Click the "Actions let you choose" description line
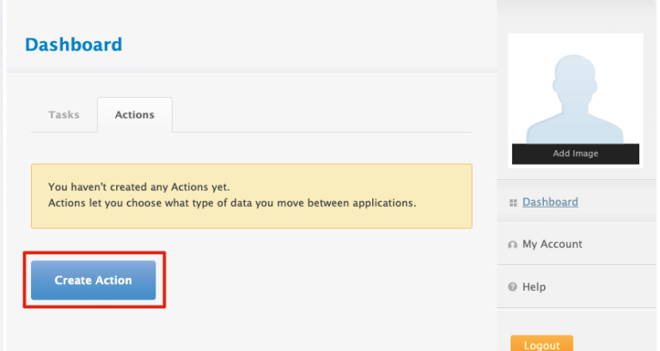660x351 pixels. [232, 203]
